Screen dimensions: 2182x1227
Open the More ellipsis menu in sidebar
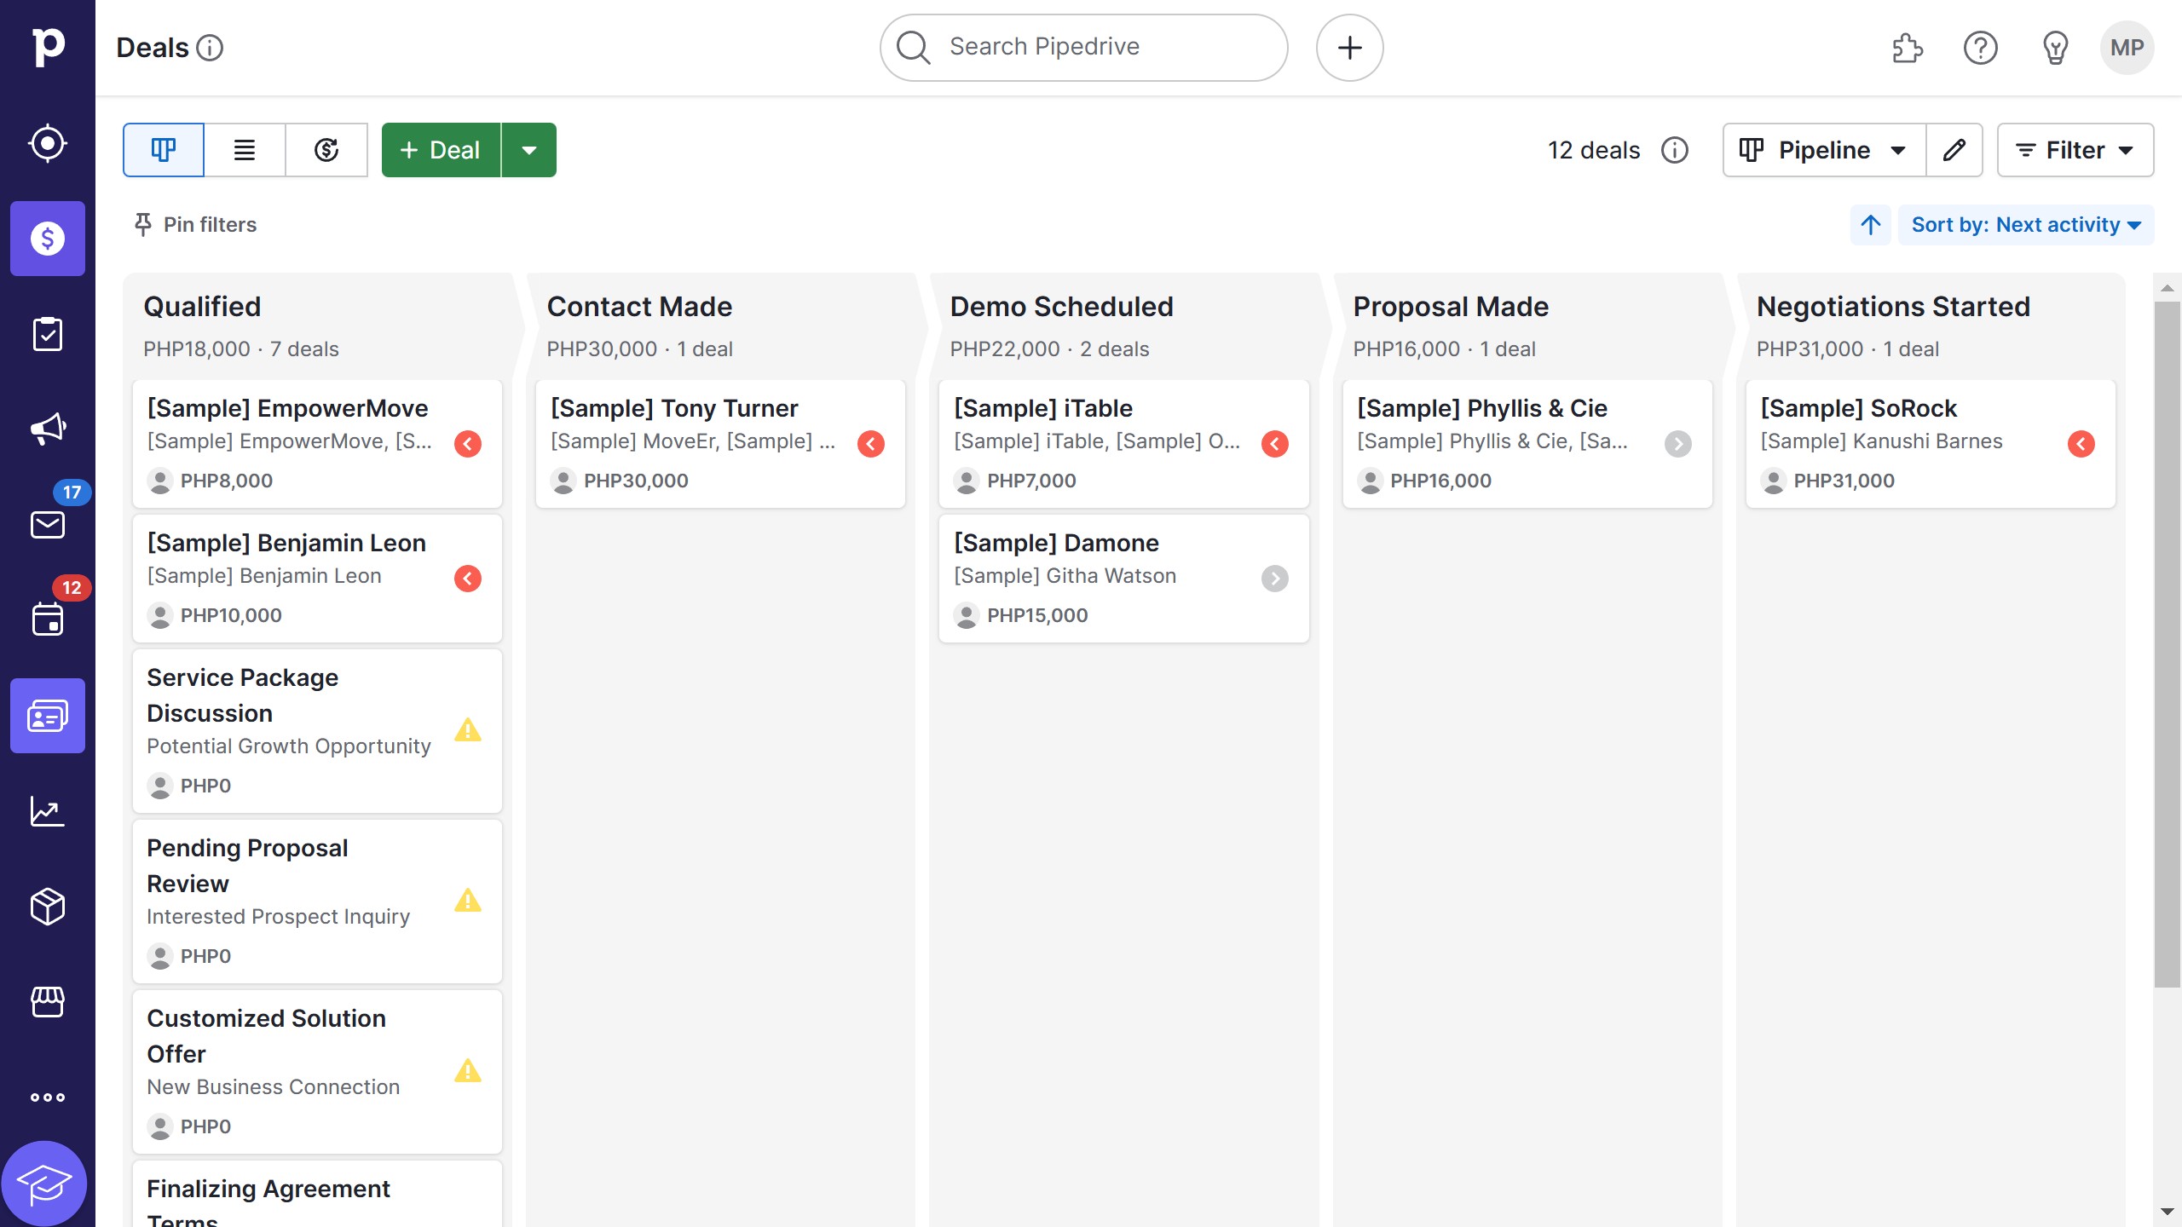click(x=48, y=1097)
